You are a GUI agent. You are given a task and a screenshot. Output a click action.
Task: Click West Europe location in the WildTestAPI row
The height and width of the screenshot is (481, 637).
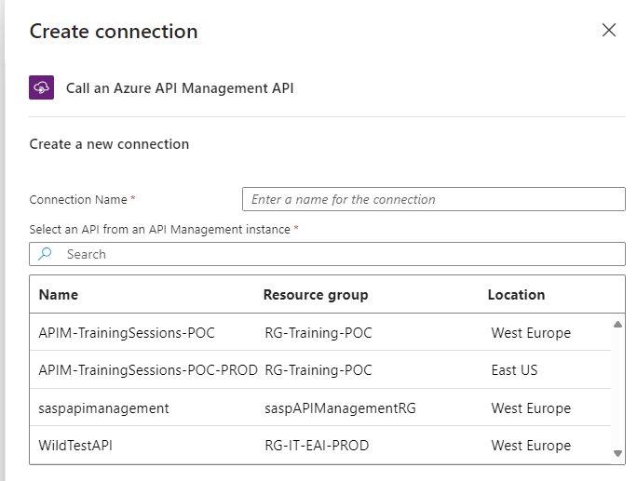531,446
